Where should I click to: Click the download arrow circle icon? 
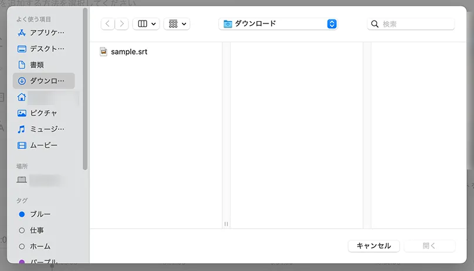point(22,81)
